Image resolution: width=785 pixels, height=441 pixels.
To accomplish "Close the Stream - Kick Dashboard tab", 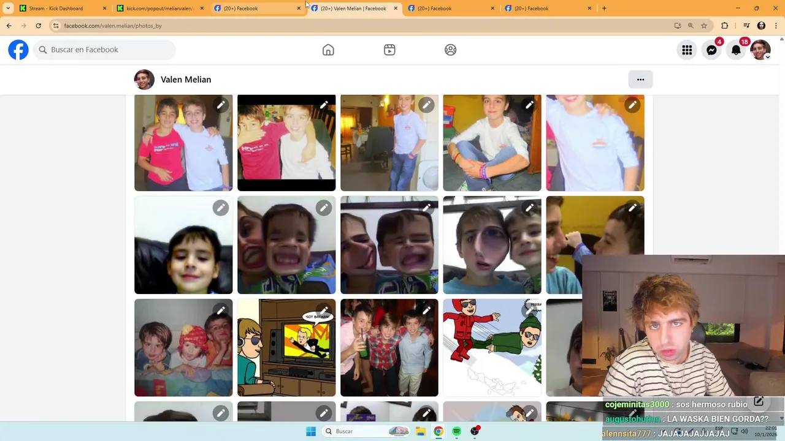I will [104, 9].
